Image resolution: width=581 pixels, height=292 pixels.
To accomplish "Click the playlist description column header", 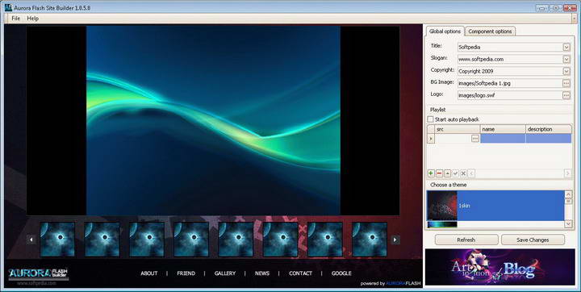I will click(x=549, y=129).
